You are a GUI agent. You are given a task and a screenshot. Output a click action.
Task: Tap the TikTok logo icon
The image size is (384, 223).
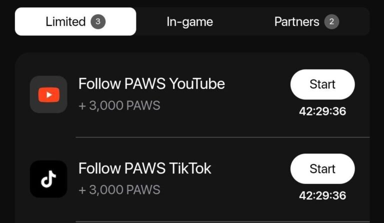pos(48,179)
